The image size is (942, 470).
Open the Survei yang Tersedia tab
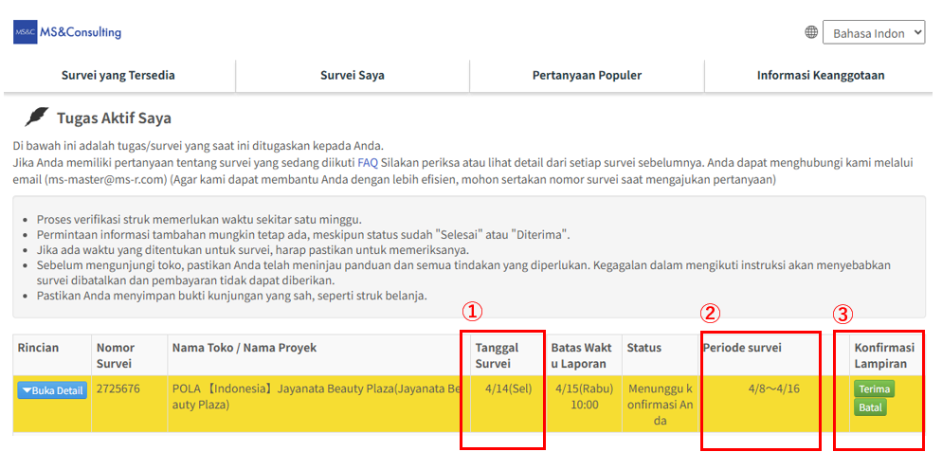[x=118, y=76]
